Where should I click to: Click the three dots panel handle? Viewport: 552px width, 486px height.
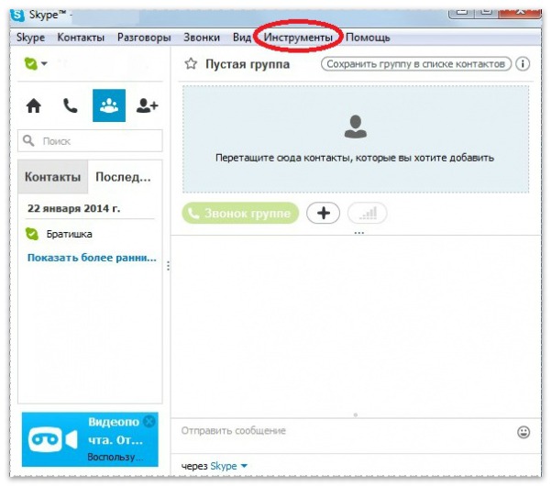click(359, 233)
